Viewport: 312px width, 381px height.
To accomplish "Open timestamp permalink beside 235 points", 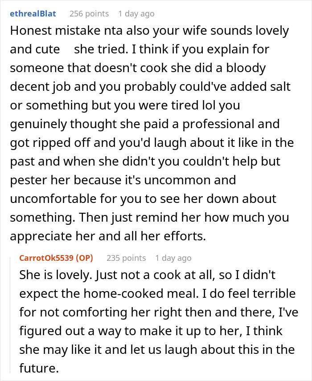I will coord(173,258).
